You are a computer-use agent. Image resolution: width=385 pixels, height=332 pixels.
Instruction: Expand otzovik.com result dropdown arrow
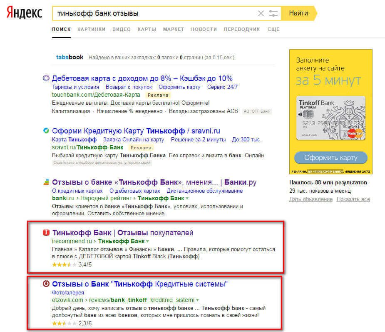pos(197,300)
